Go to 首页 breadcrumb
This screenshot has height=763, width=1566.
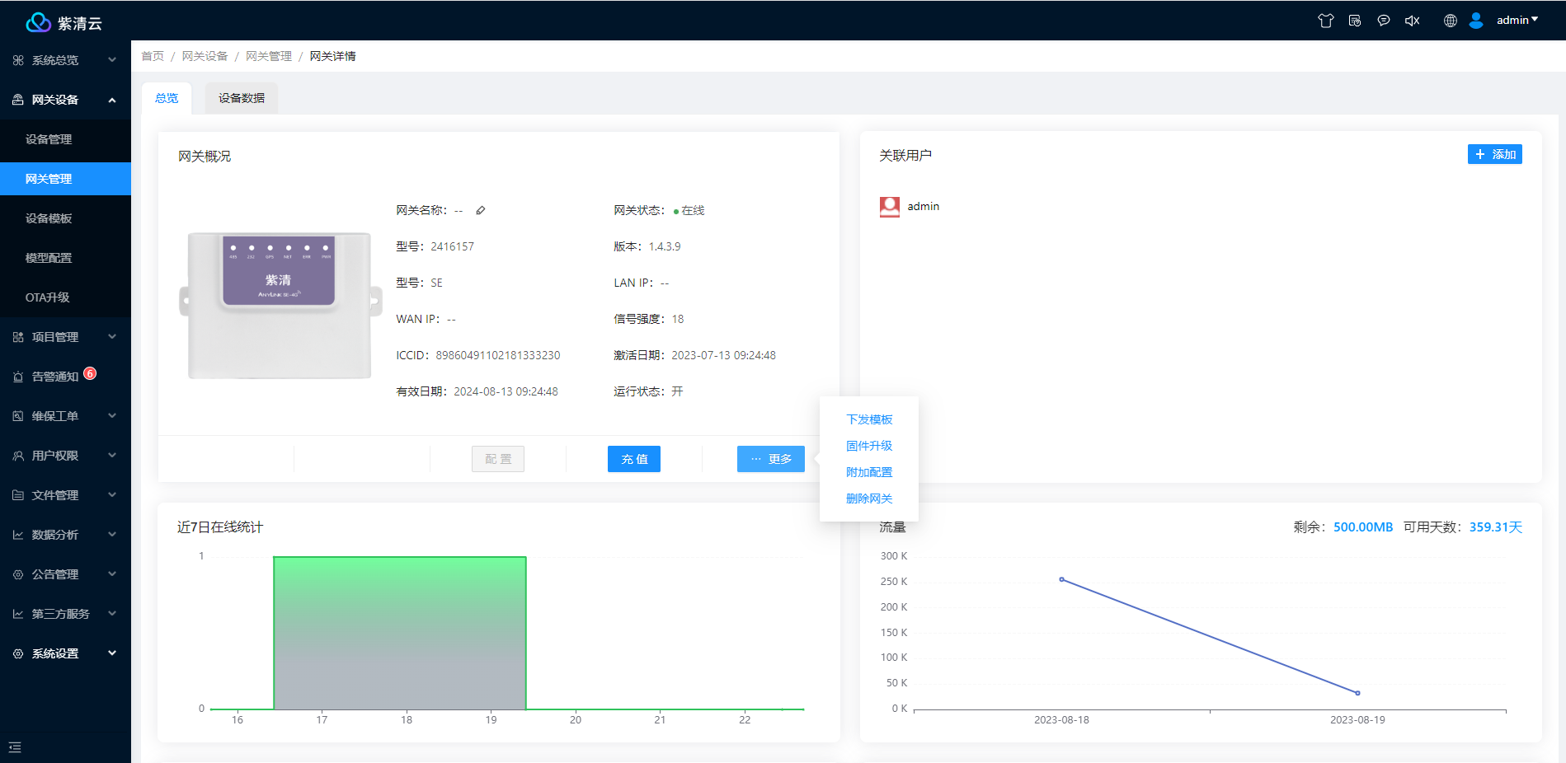click(153, 56)
